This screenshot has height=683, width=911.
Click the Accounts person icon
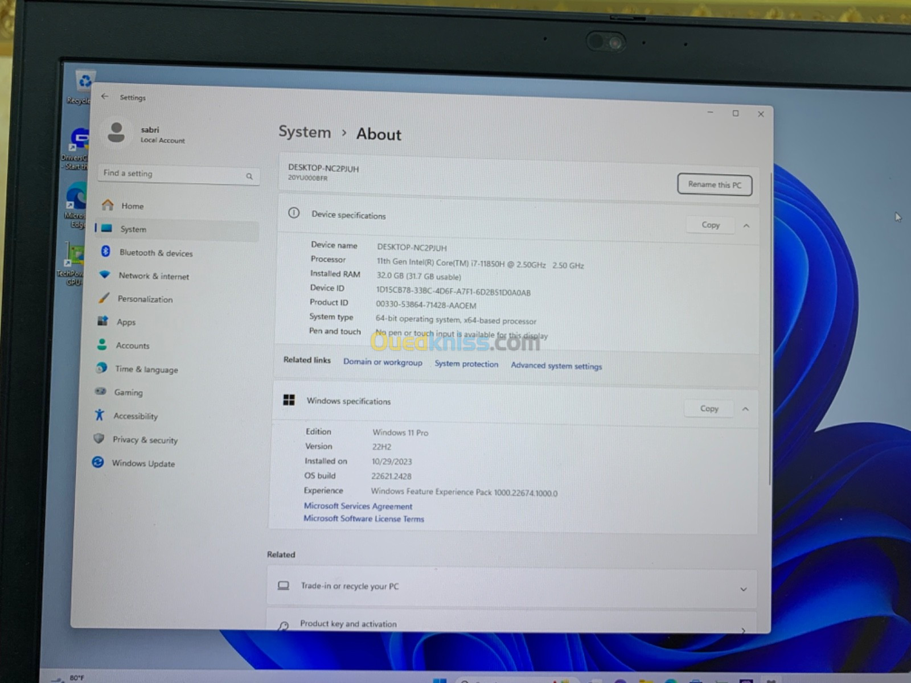click(102, 344)
